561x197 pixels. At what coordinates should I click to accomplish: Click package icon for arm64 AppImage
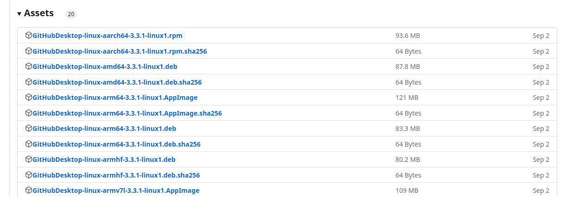click(29, 98)
